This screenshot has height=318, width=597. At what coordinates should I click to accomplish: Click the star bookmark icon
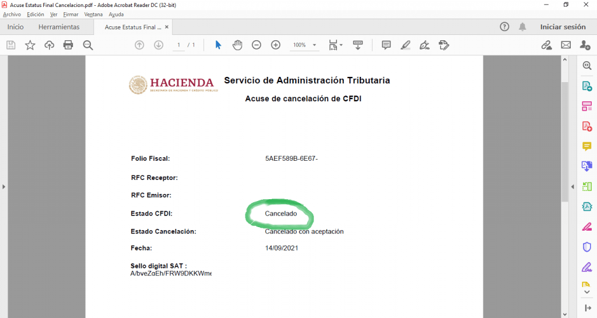pos(30,45)
